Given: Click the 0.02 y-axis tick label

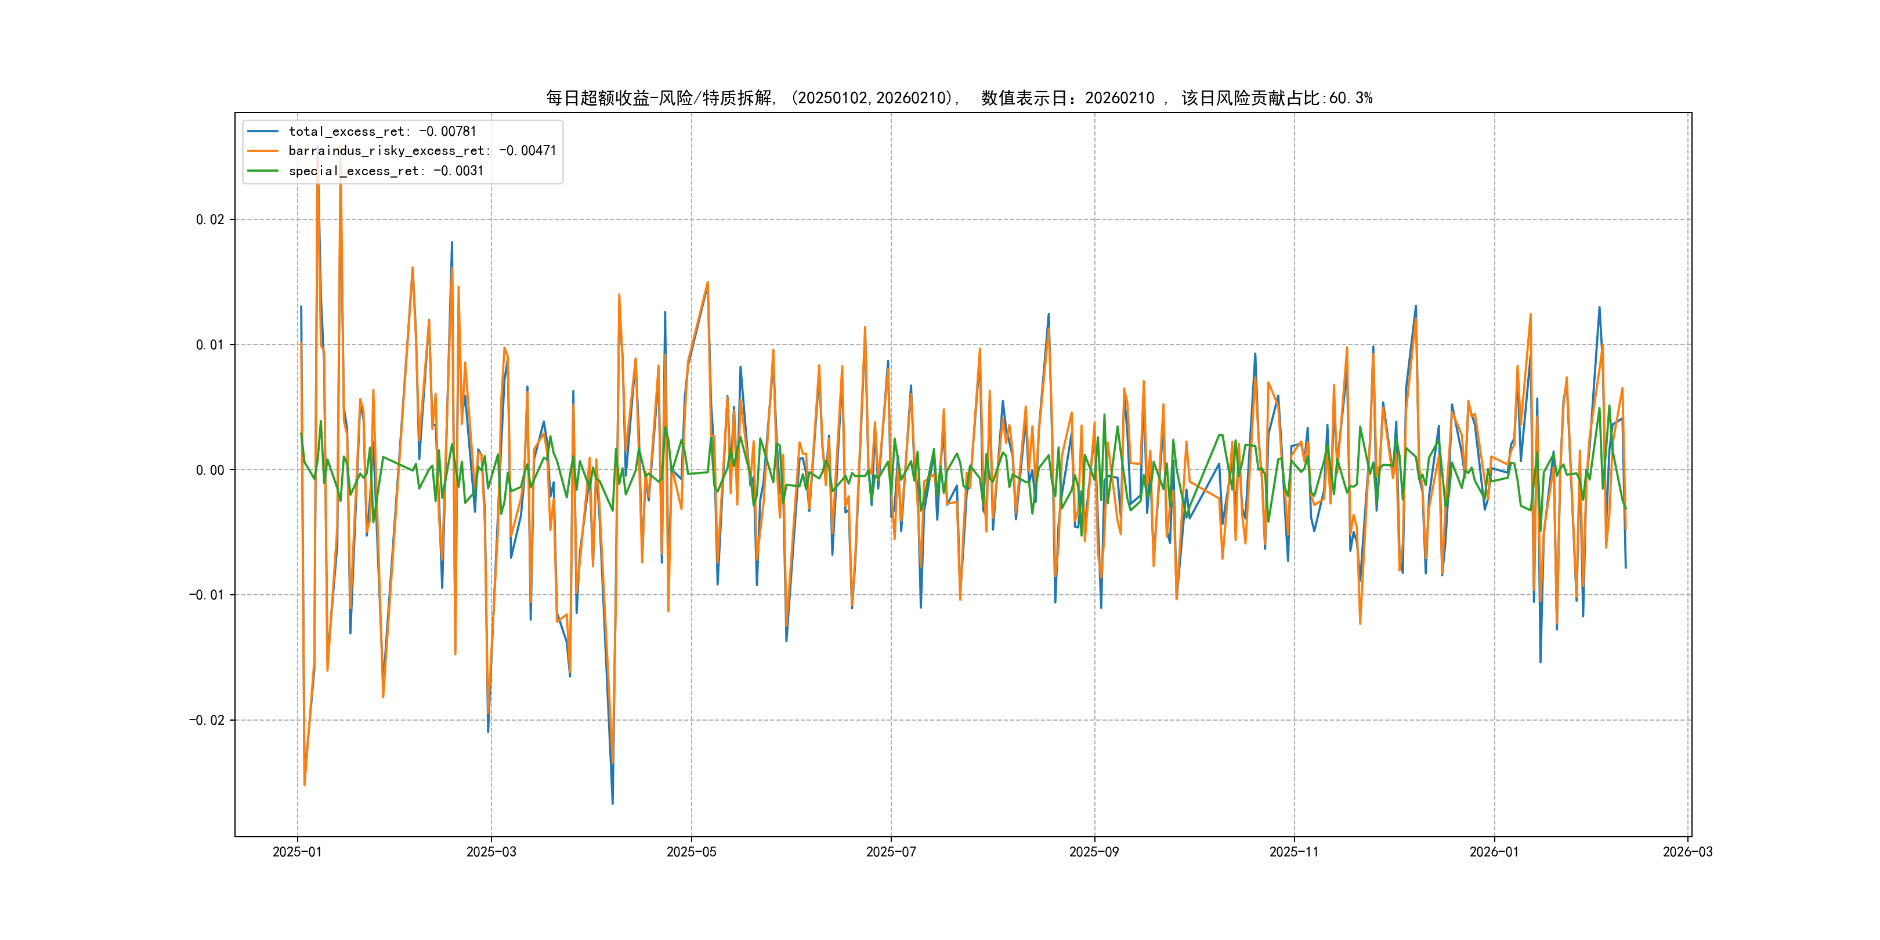Looking at the screenshot, I should click(210, 220).
